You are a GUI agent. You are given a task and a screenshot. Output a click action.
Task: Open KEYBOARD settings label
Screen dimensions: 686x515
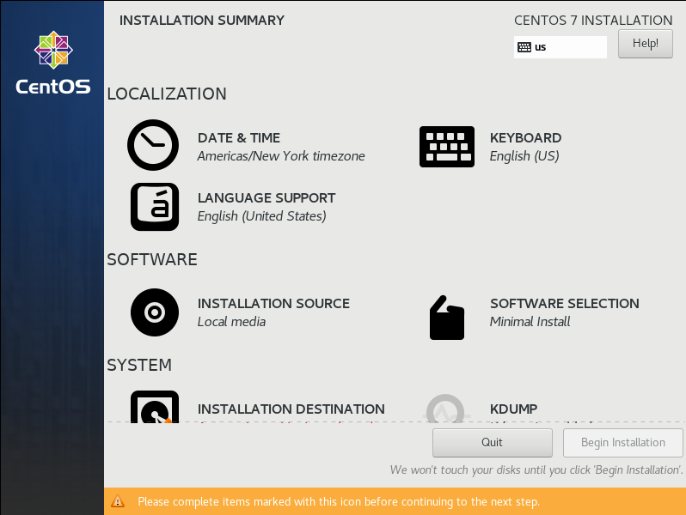(x=525, y=138)
